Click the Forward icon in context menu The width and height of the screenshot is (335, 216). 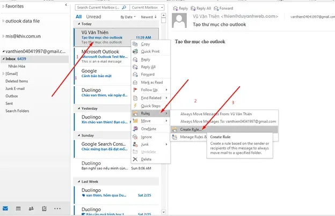[135, 74]
